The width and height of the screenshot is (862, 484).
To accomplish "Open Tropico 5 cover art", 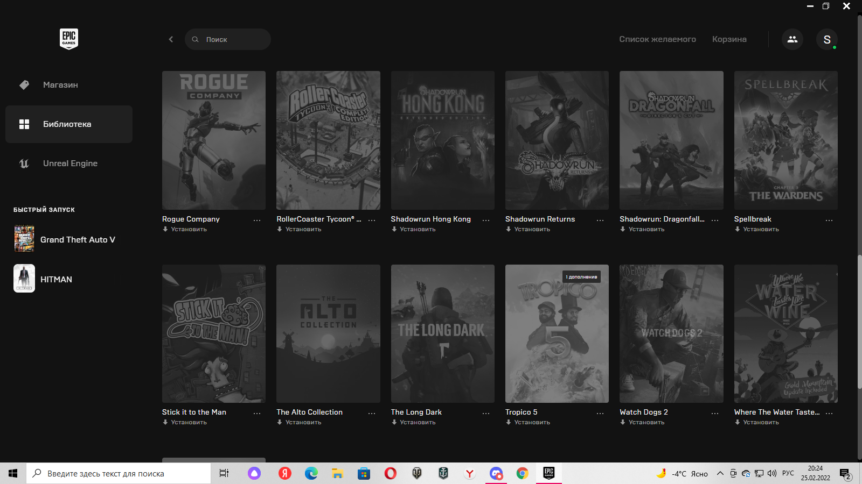I will point(557,333).
